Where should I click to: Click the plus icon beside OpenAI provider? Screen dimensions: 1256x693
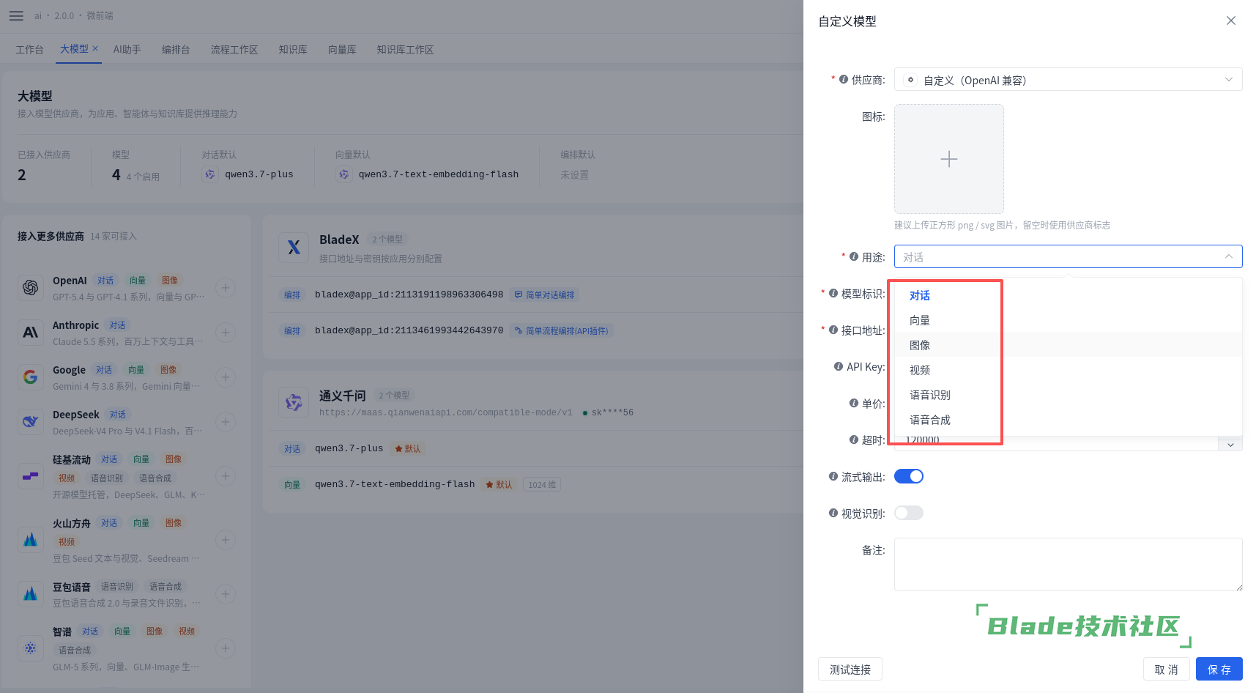pos(226,288)
